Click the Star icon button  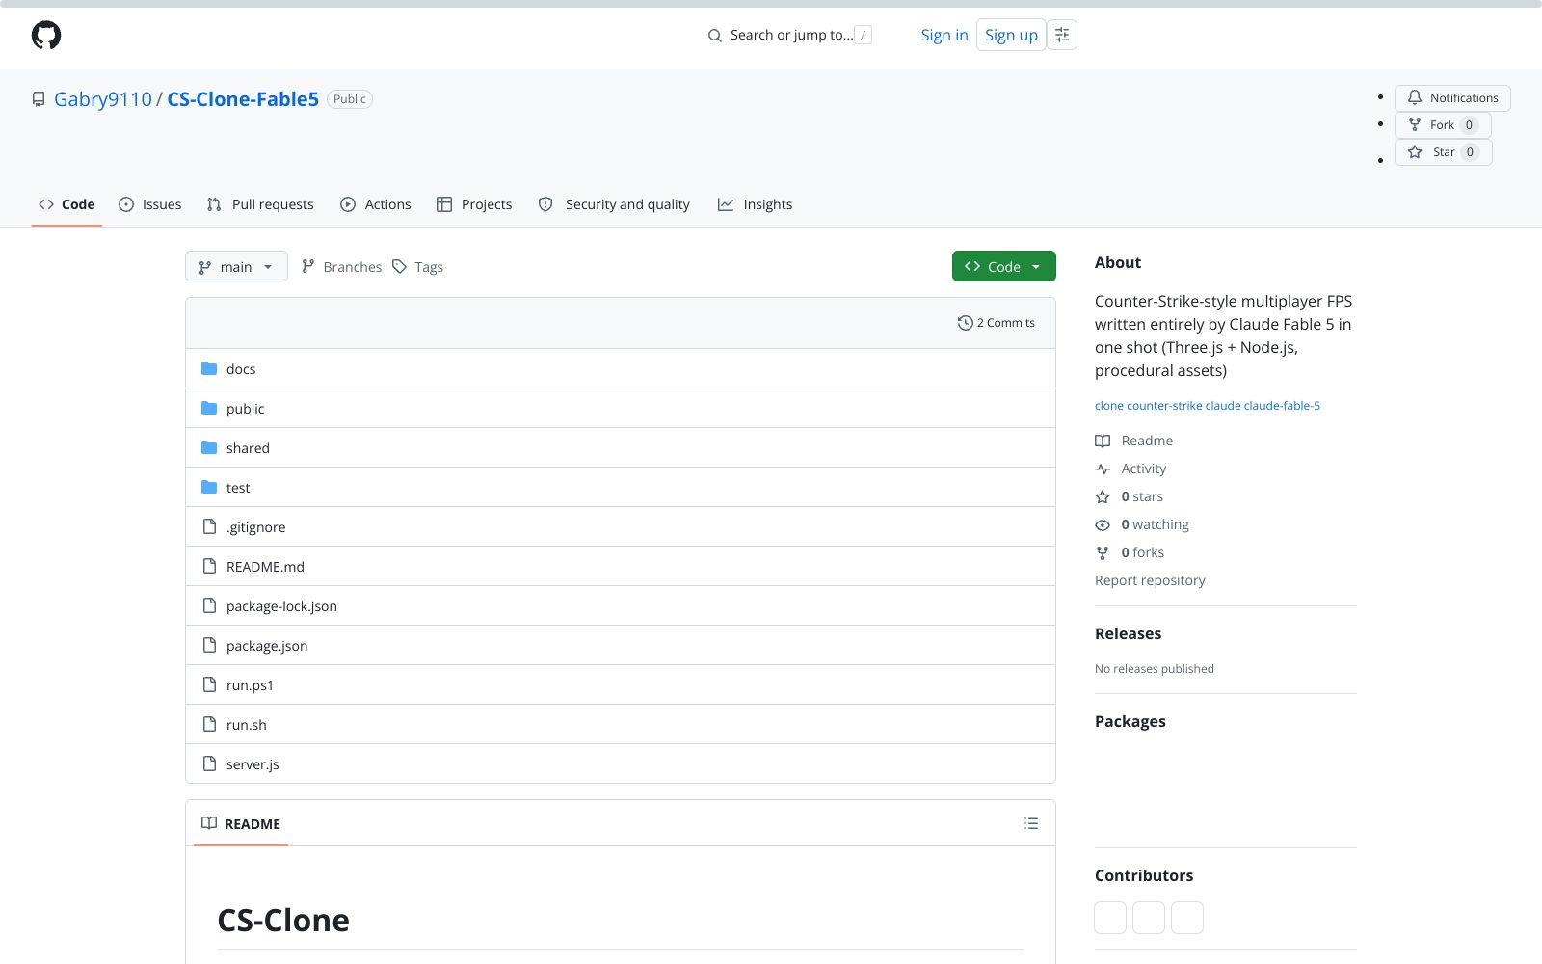1415,151
